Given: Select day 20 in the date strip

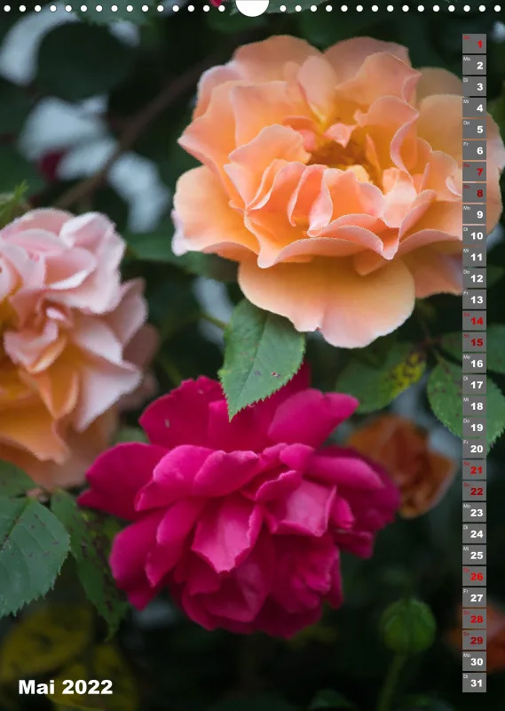Looking at the screenshot, I should point(474,449).
